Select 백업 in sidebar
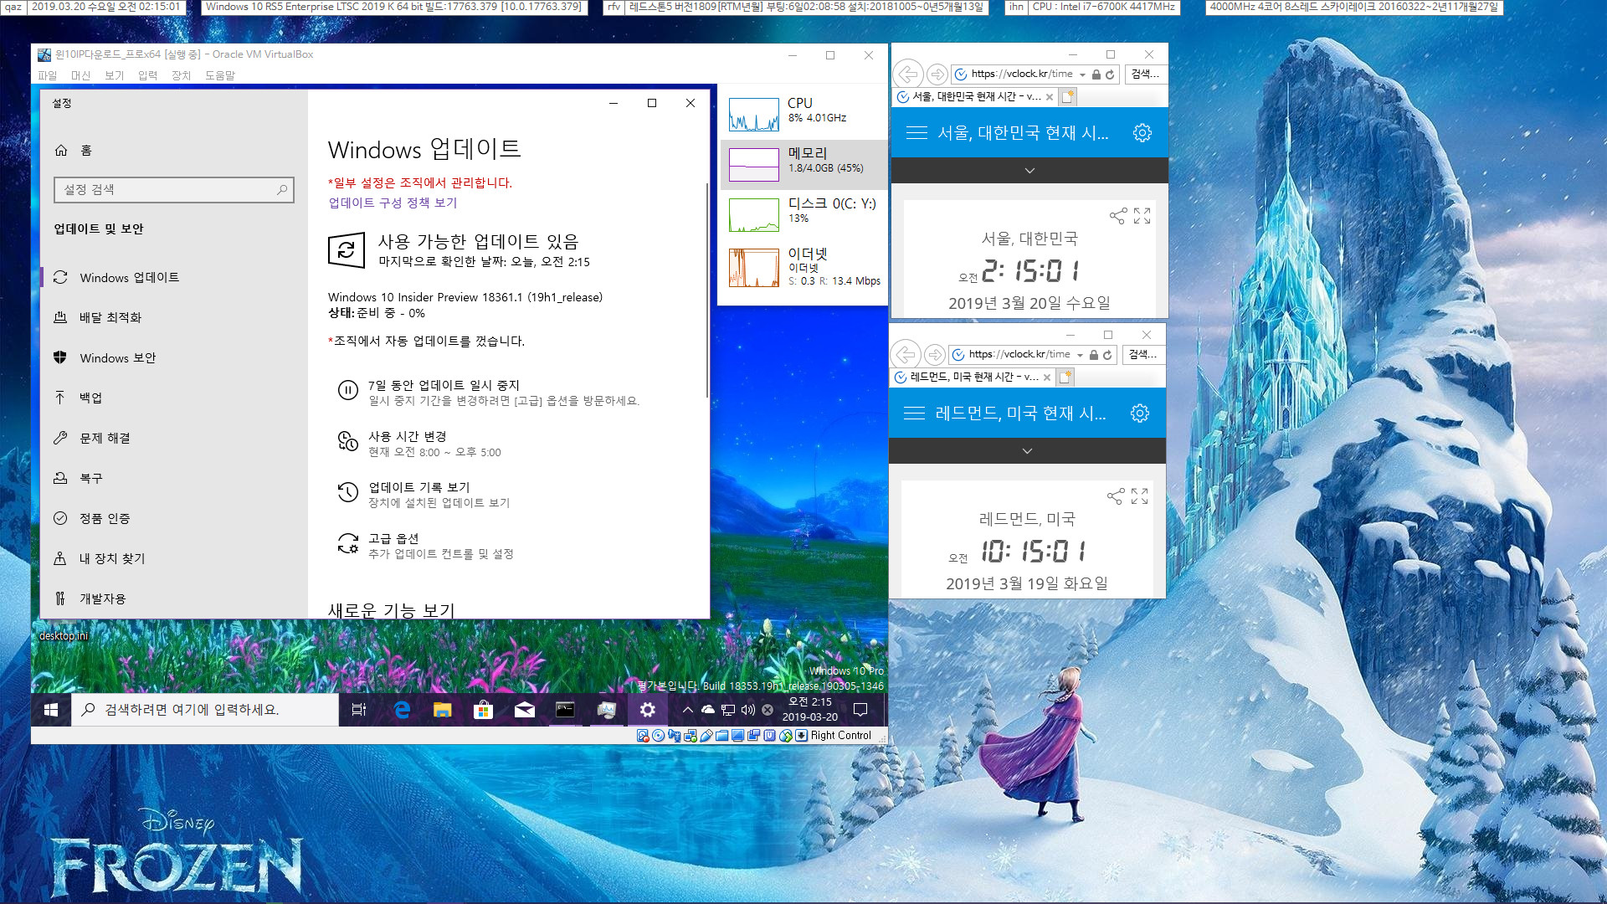 click(174, 398)
